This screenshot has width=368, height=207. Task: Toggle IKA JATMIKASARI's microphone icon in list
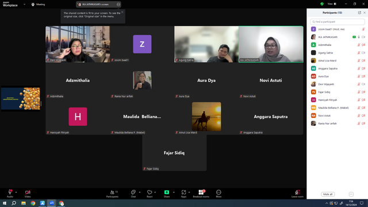click(359, 37)
